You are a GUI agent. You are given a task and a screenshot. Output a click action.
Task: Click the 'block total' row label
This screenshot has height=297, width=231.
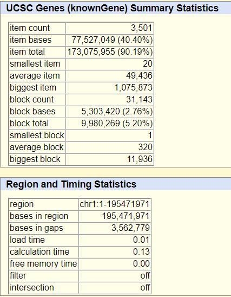29,124
